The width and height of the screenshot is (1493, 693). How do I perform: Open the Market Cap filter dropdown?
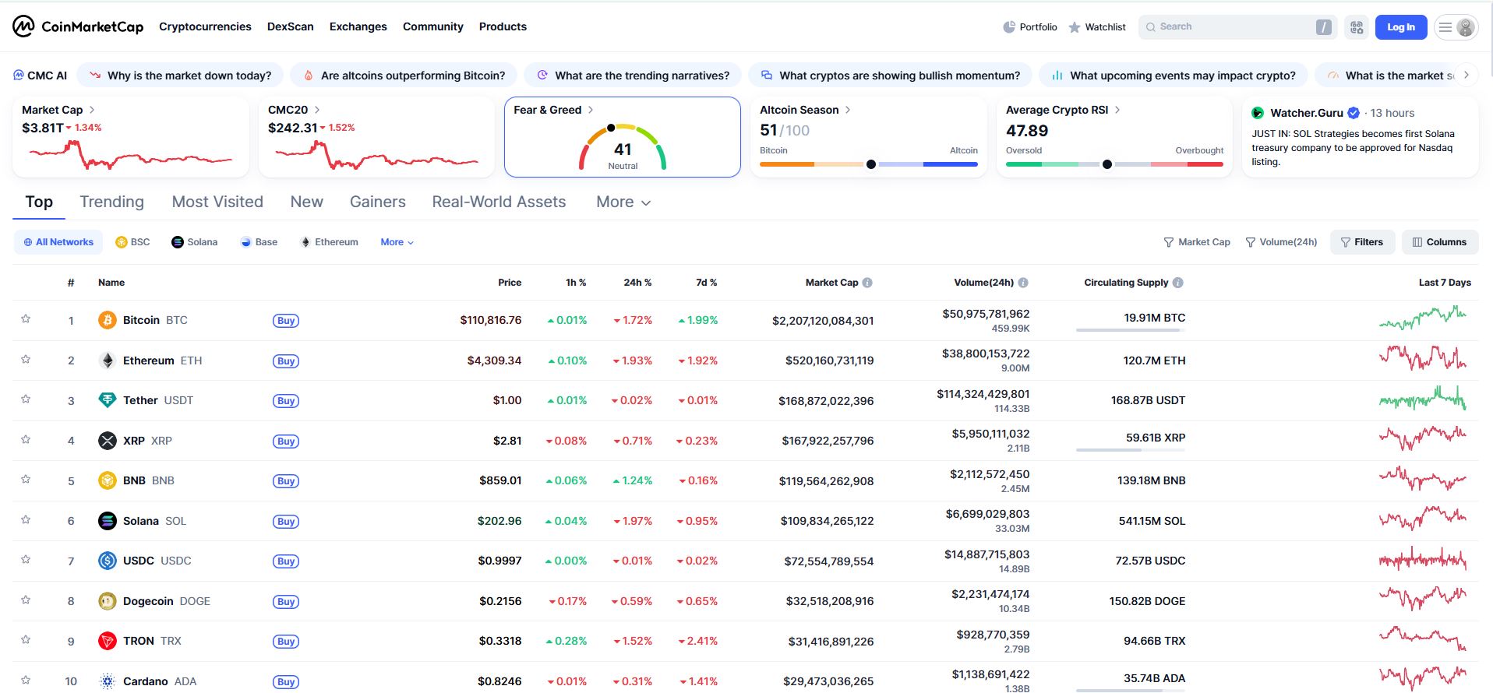(x=1197, y=242)
